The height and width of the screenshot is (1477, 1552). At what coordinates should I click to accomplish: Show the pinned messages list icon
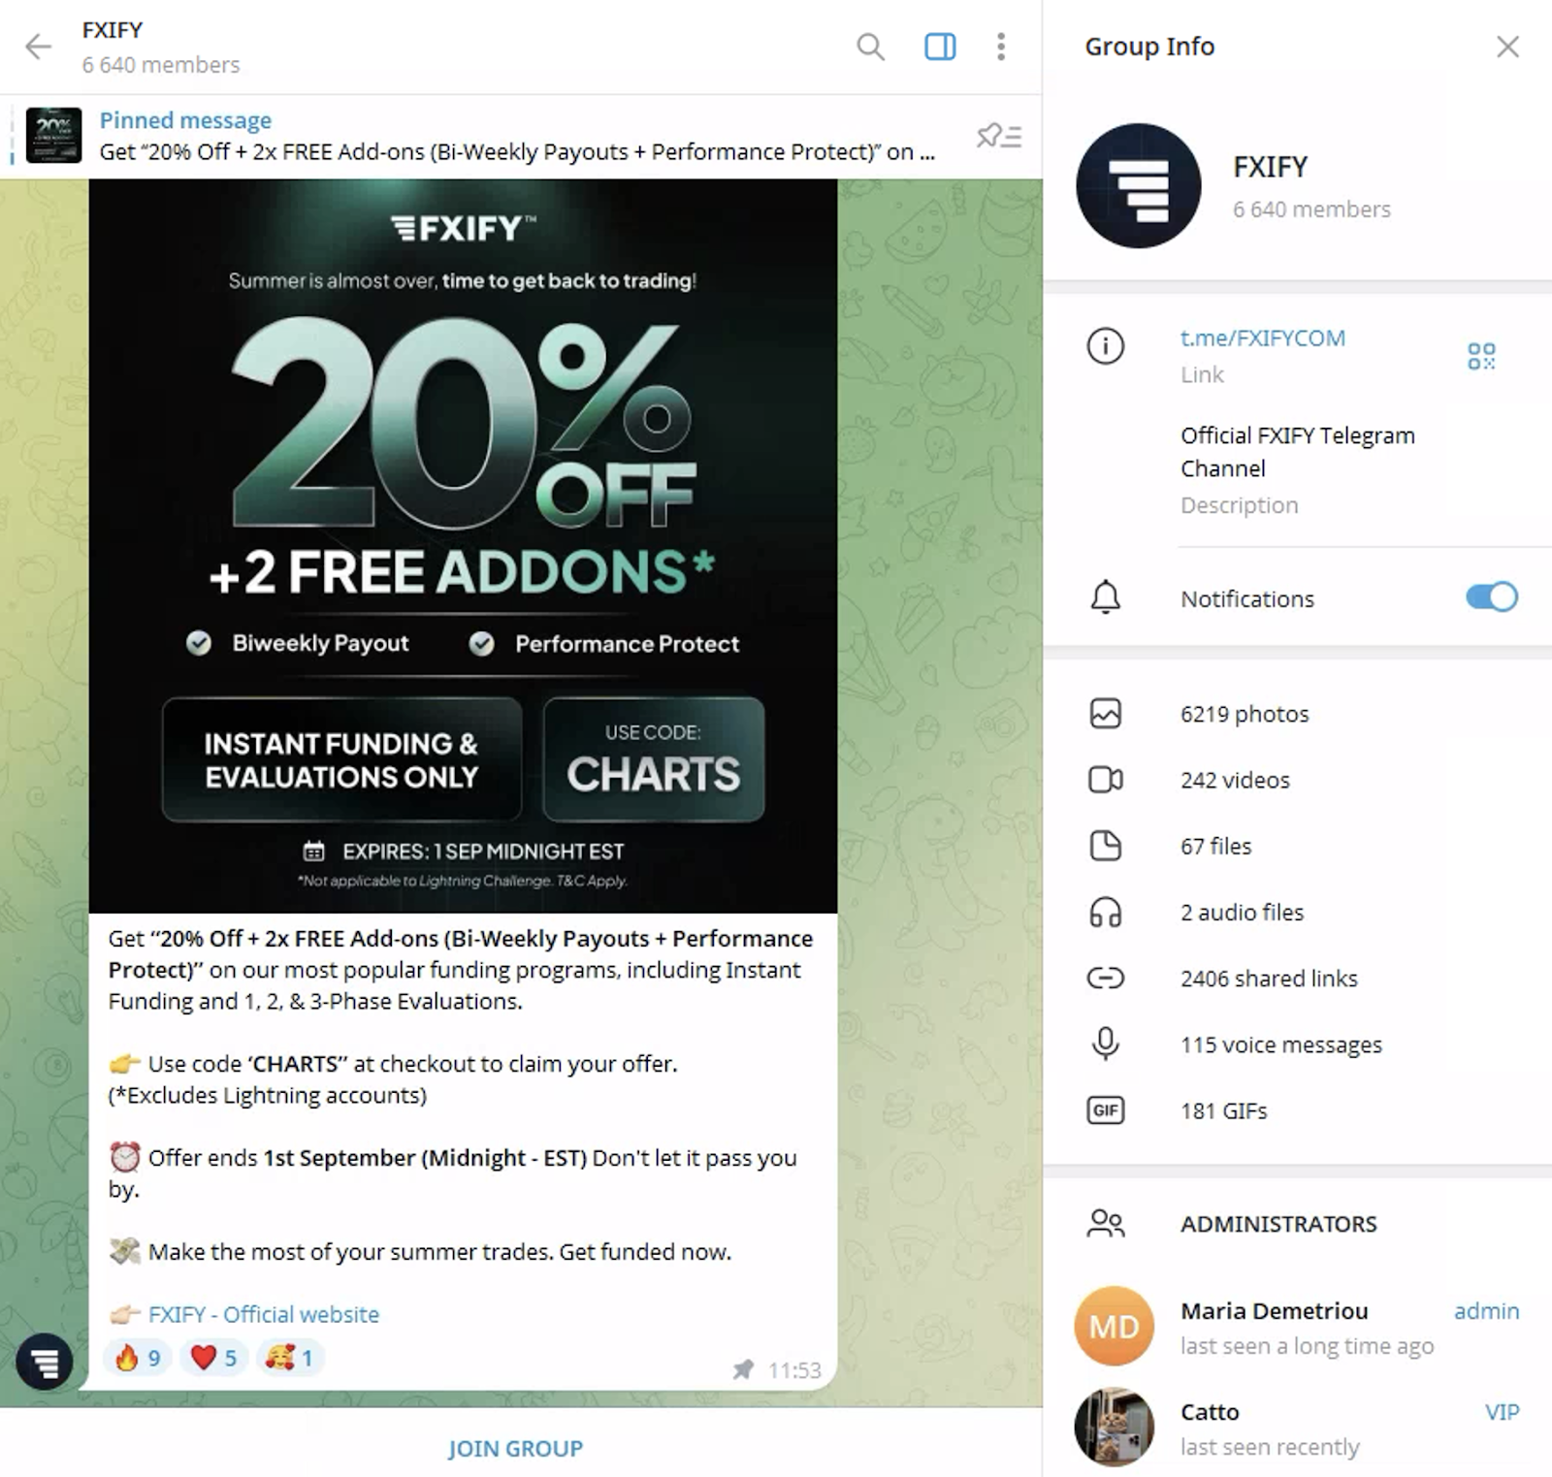[x=999, y=136]
